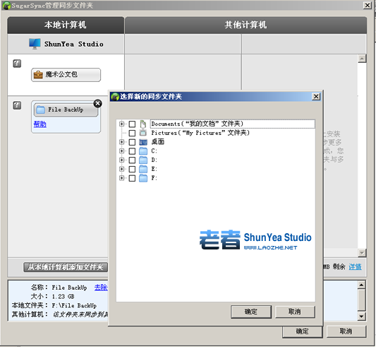Image resolution: width=376 pixels, height=347 pixels.
Task: Confirm the folder dialog with 确定
Action: 251,312
